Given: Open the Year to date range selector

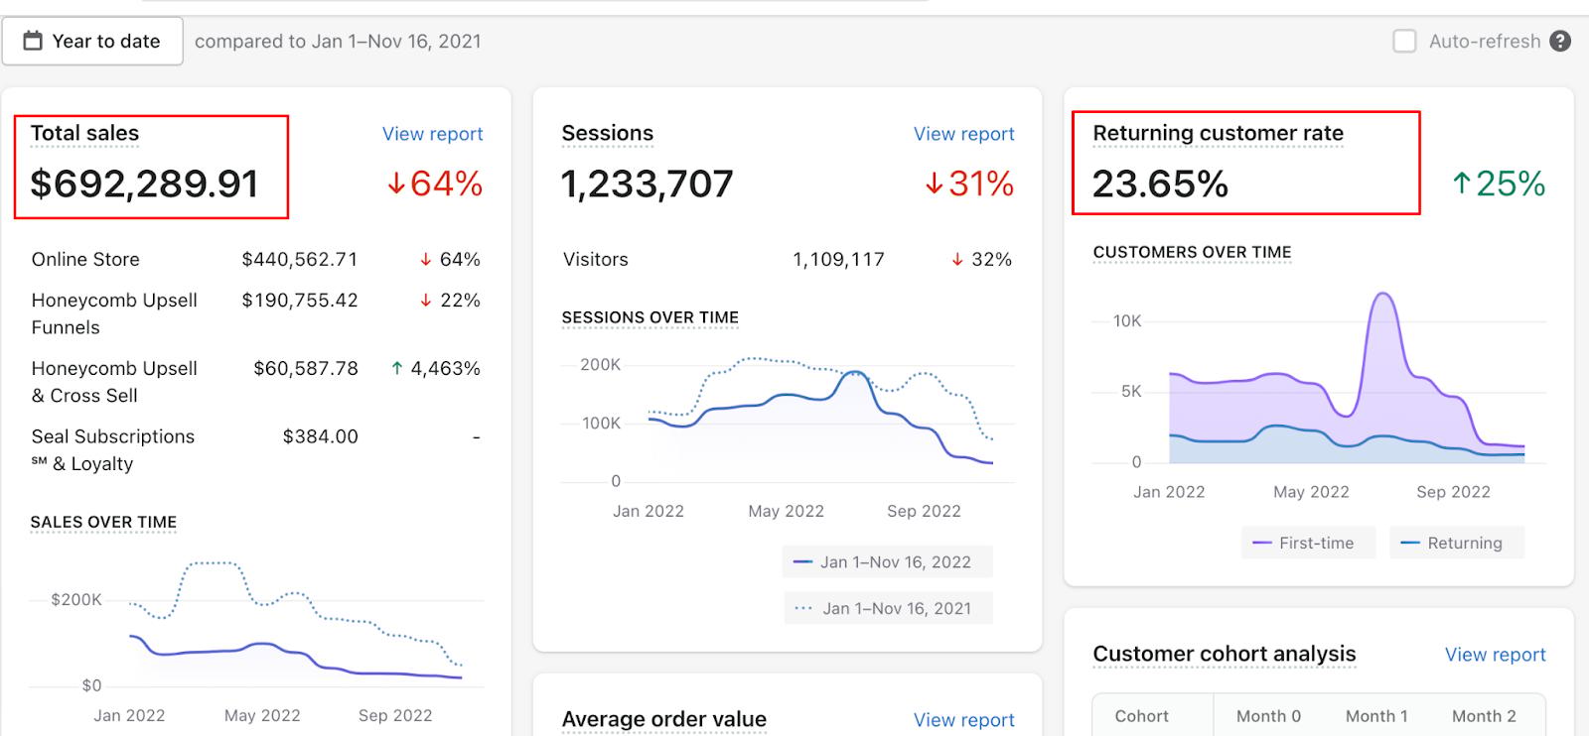Looking at the screenshot, I should click(92, 41).
